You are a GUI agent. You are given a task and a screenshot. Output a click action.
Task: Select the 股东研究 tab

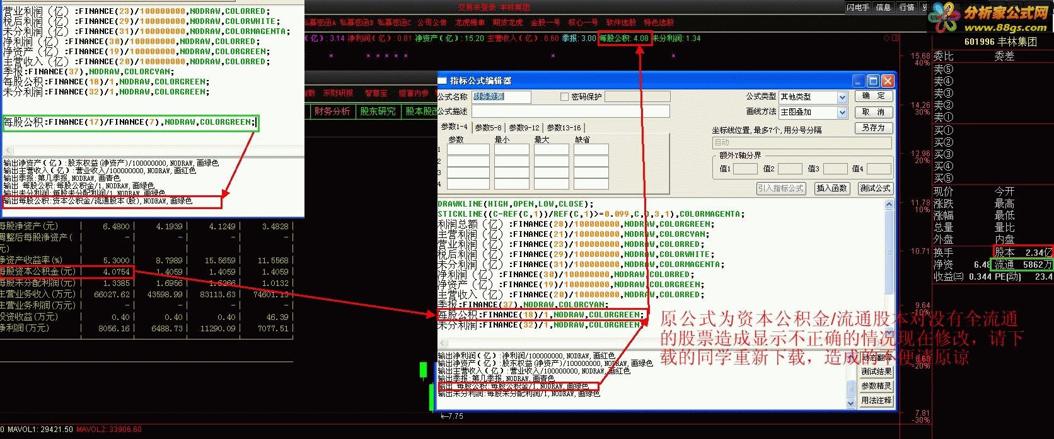[x=378, y=111]
